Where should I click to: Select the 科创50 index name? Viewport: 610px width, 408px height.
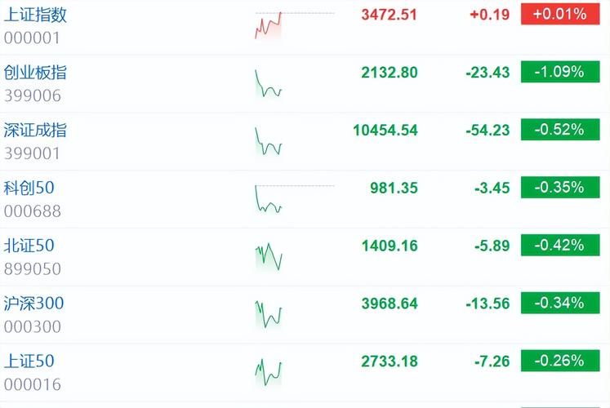[x=29, y=188]
